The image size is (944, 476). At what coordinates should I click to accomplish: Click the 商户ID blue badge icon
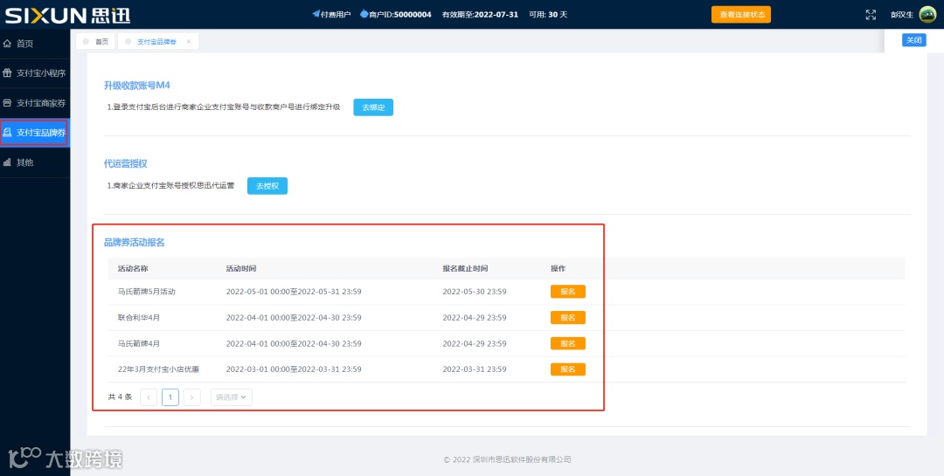click(x=364, y=14)
